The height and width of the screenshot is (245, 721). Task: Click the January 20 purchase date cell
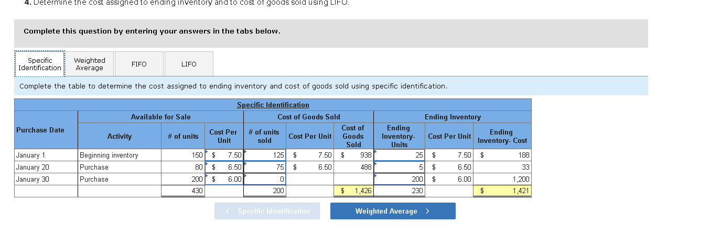46,167
